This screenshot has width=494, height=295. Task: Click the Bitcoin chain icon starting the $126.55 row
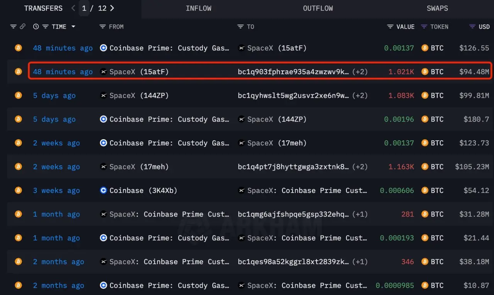pos(18,48)
